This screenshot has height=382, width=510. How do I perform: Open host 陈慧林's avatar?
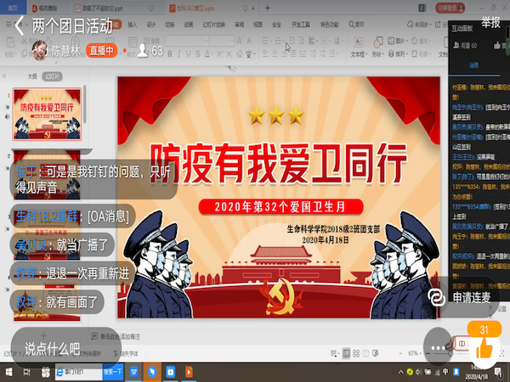pyautogui.click(x=40, y=50)
